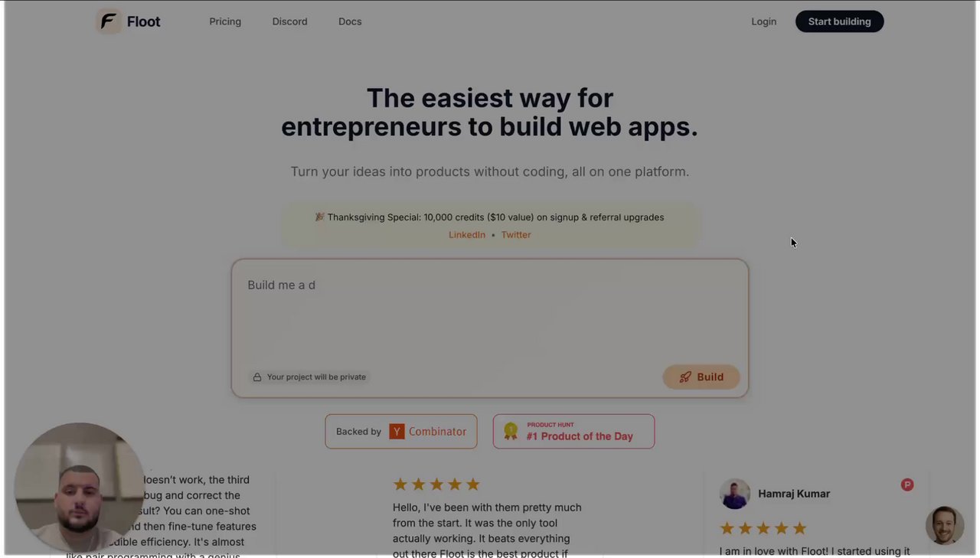Follow the LinkedIn promo link
The width and height of the screenshot is (980, 558).
click(467, 235)
